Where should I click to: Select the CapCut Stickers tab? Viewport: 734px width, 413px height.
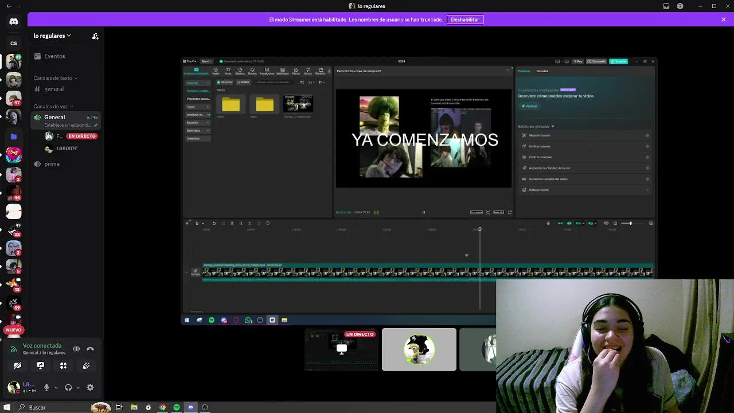[x=240, y=71]
